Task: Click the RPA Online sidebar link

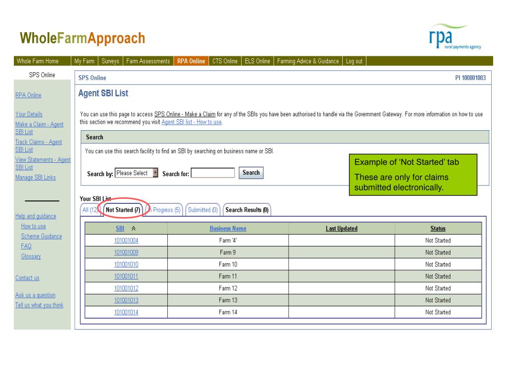Action: pos(28,95)
